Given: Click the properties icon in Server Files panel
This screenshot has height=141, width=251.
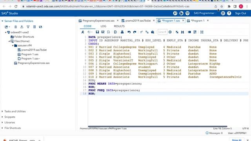Looking at the screenshot, I should [35, 27].
